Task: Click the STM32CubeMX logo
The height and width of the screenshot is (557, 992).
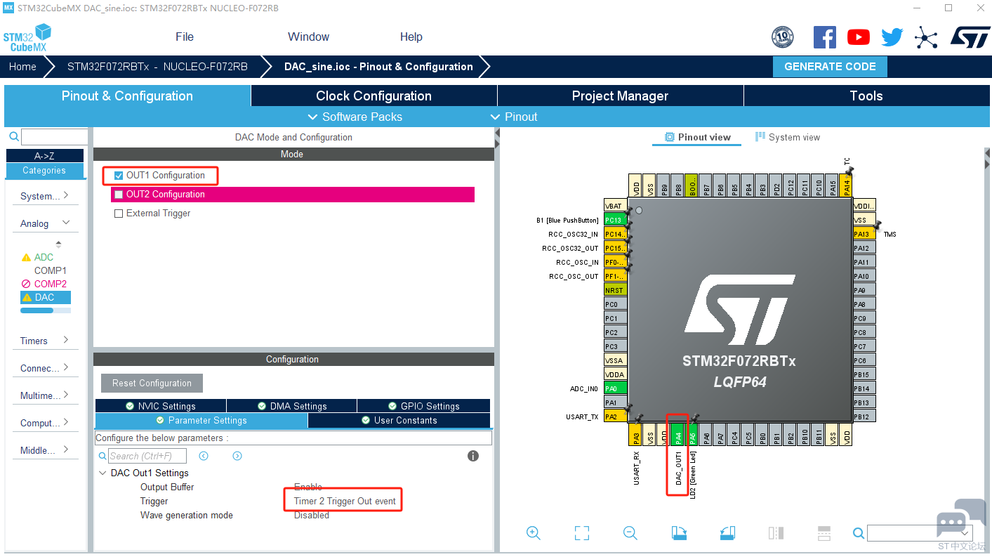Action: point(27,37)
